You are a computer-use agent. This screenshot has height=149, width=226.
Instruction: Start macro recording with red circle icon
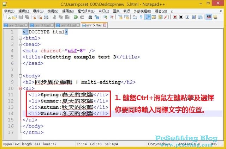click(175, 17)
